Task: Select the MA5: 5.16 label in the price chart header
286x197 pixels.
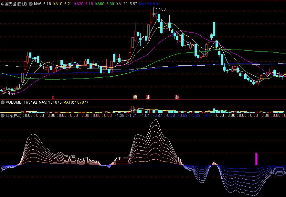Action: click(x=43, y=4)
